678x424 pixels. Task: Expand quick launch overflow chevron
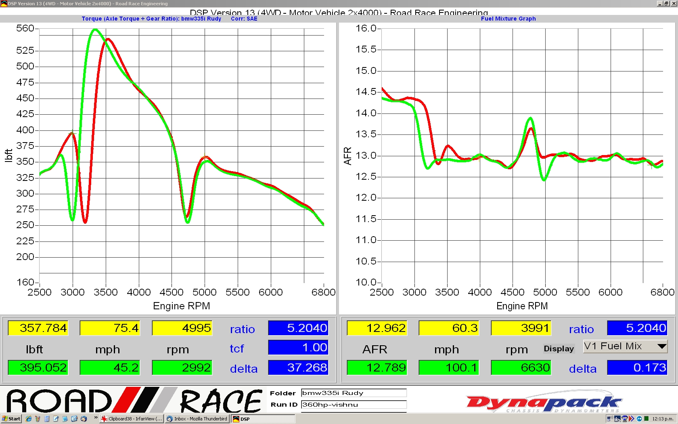tap(96, 418)
